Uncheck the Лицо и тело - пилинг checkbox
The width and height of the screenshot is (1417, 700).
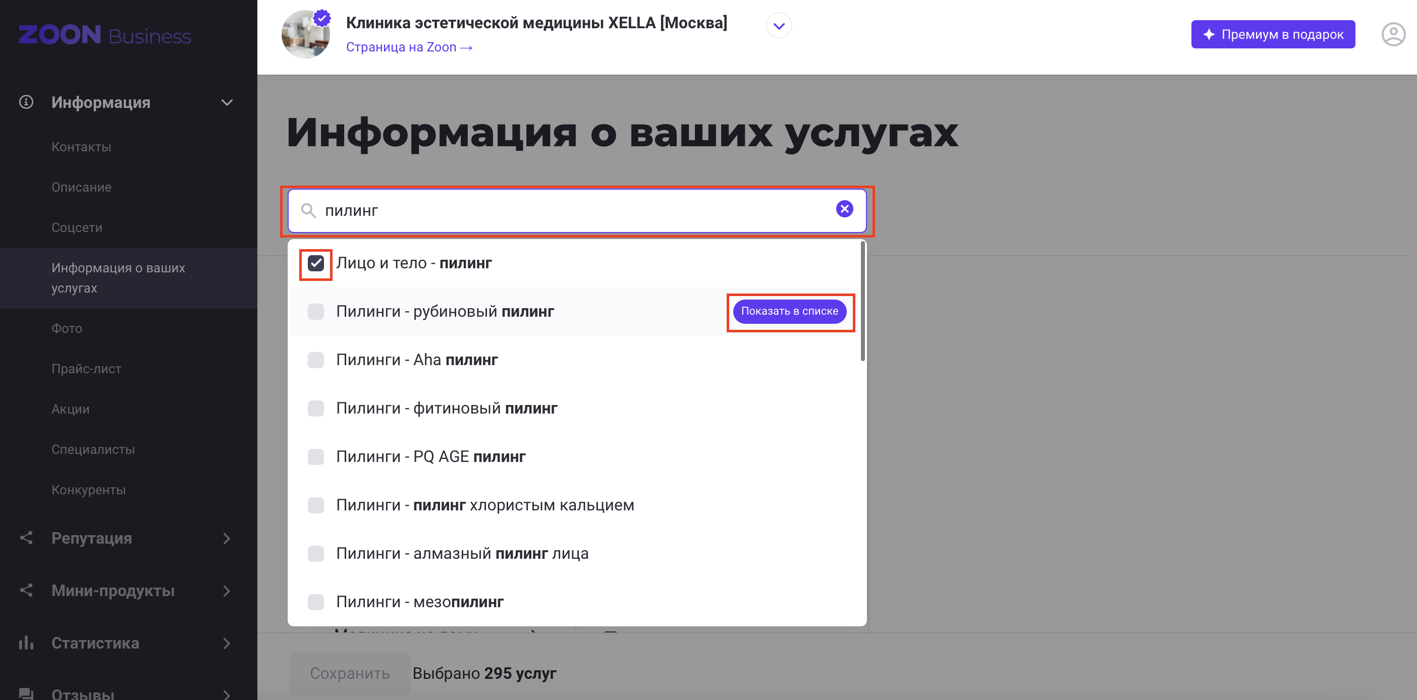(x=316, y=263)
